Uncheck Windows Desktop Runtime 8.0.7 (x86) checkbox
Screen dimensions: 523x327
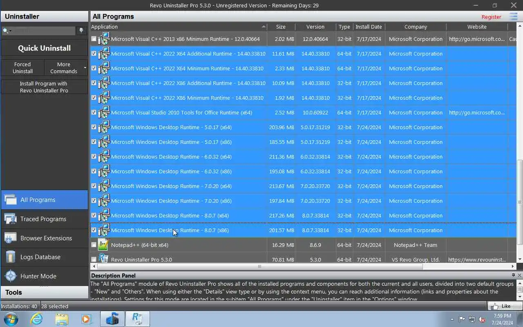coord(94,230)
